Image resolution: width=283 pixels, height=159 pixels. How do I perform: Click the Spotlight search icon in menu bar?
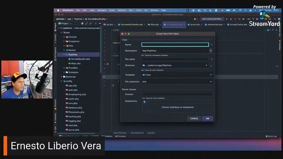tap(245, 10)
